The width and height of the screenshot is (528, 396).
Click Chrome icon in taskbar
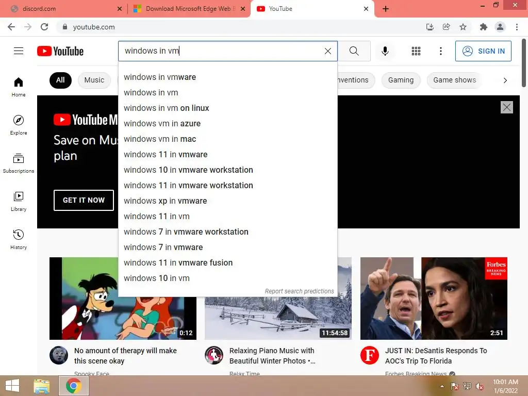coord(73,386)
